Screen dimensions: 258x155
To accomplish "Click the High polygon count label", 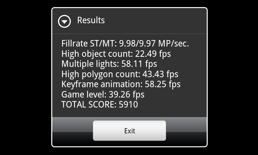I will click(101, 74).
